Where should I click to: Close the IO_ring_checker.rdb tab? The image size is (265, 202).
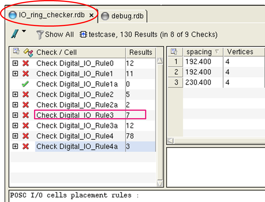point(91,15)
